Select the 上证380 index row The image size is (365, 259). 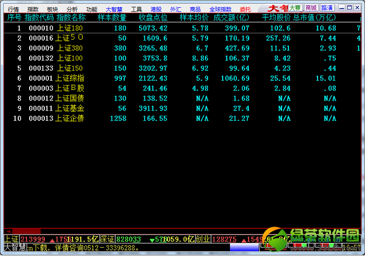pyautogui.click(x=182, y=48)
